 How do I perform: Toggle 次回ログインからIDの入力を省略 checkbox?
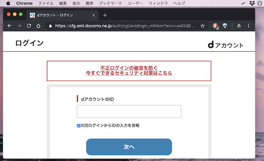pos(79,125)
